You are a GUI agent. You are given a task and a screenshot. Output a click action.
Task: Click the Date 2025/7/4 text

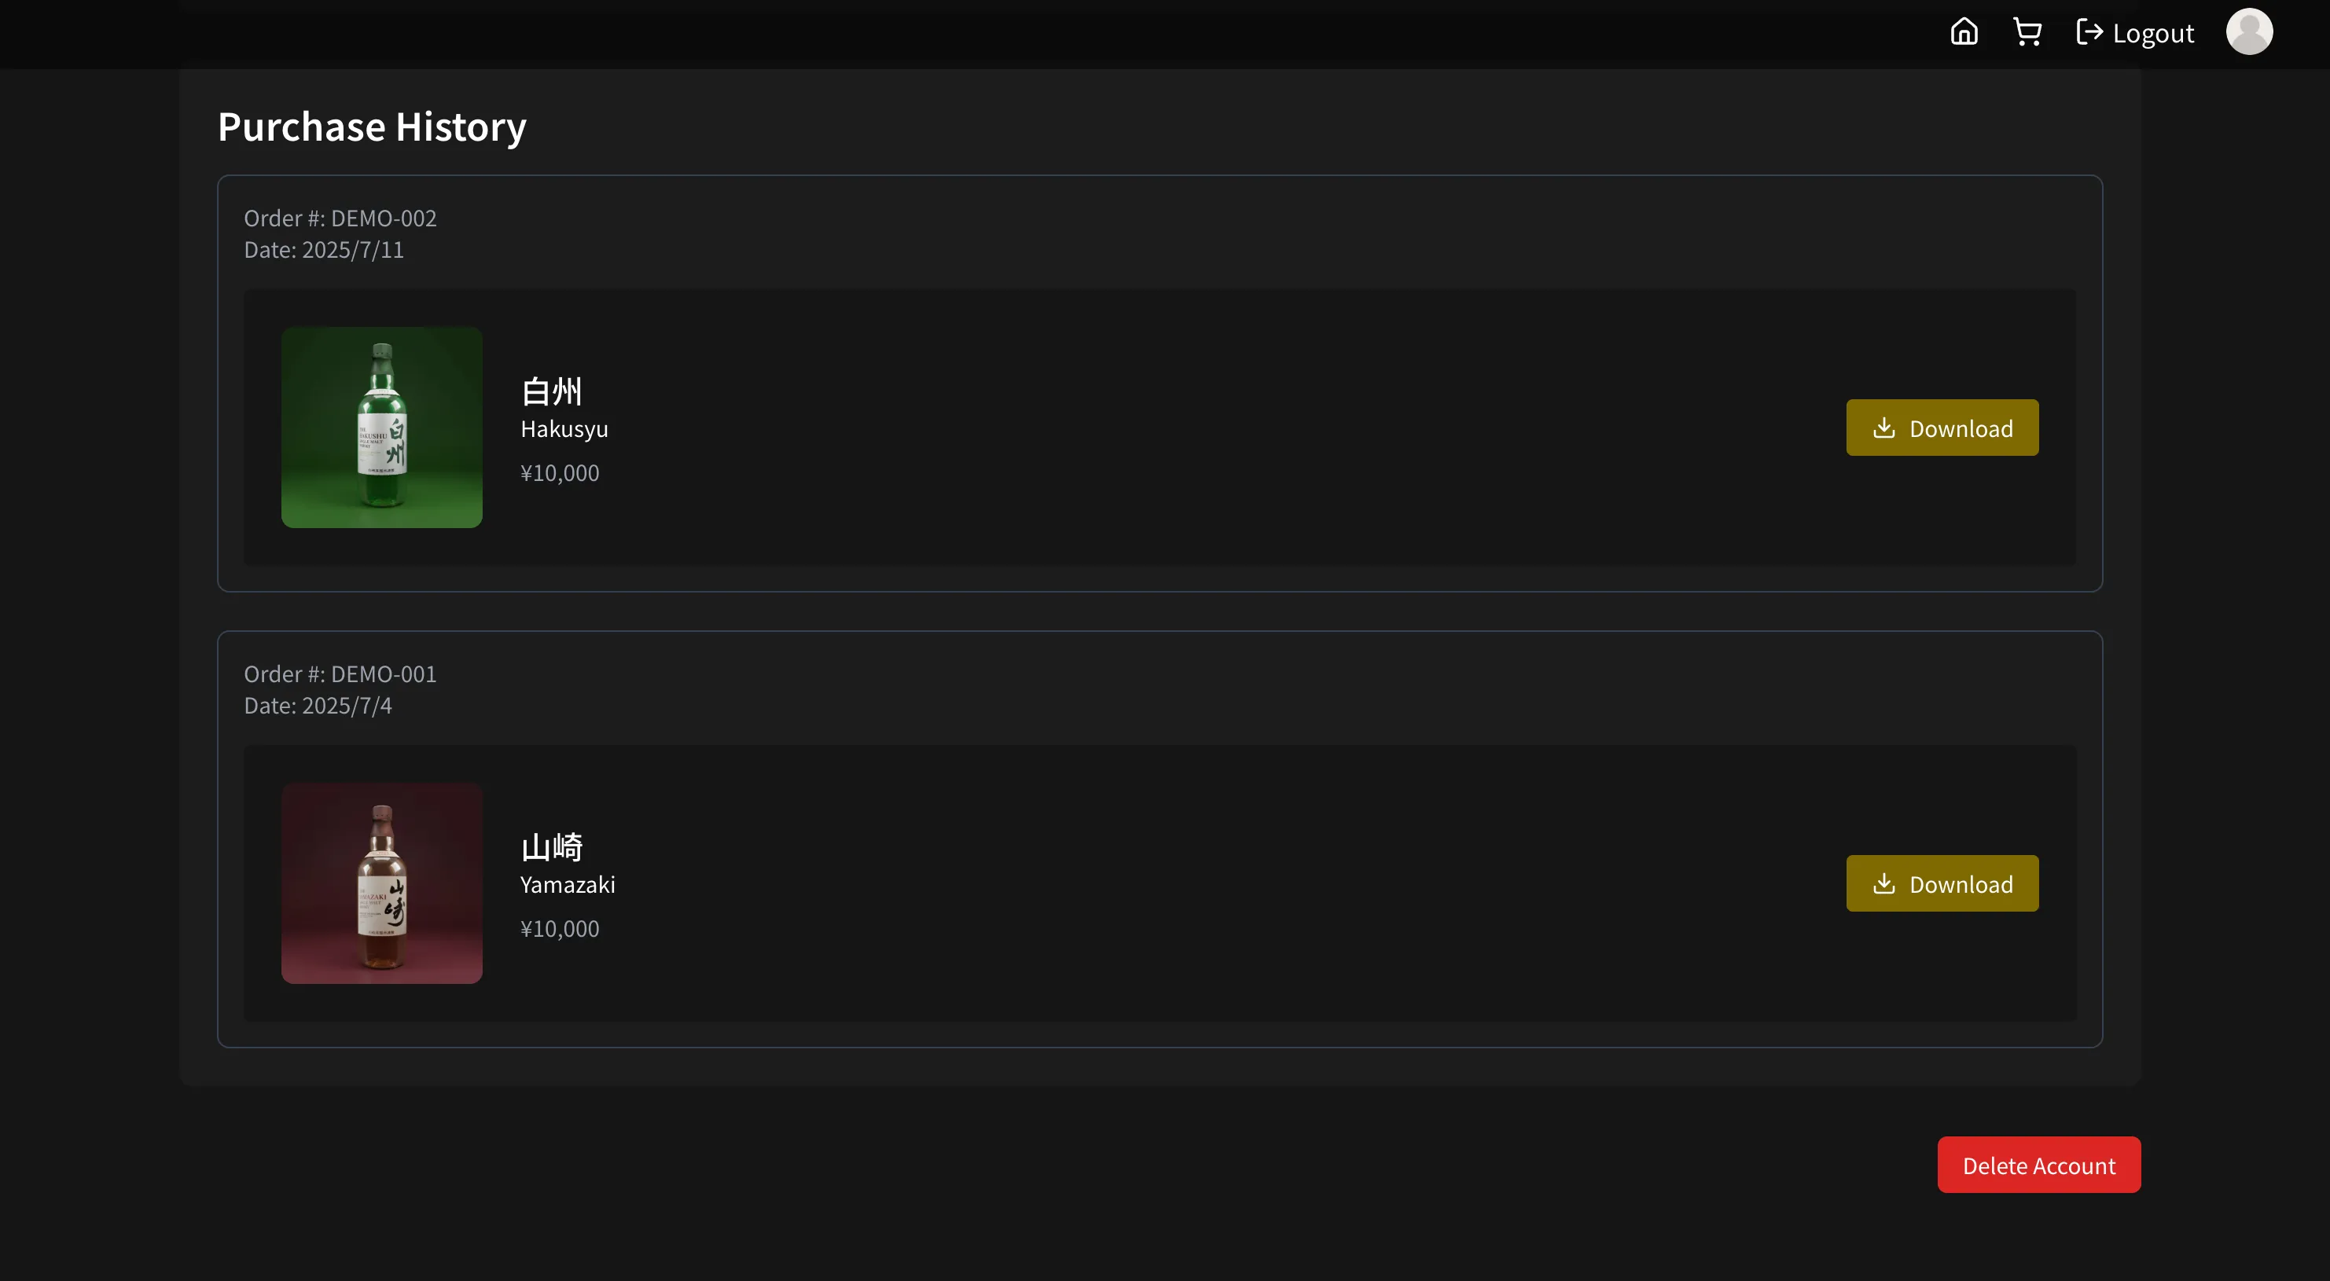(x=318, y=706)
